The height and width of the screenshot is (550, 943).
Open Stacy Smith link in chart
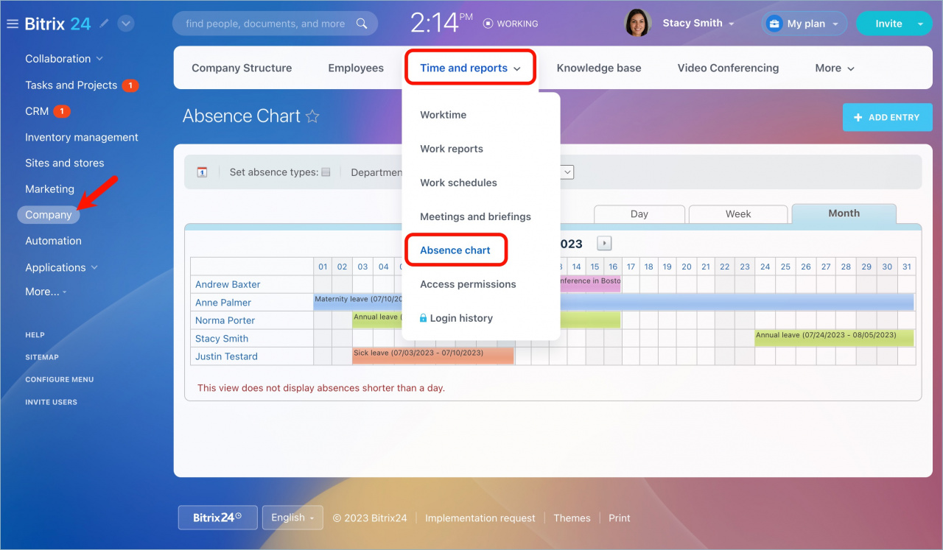tap(222, 339)
